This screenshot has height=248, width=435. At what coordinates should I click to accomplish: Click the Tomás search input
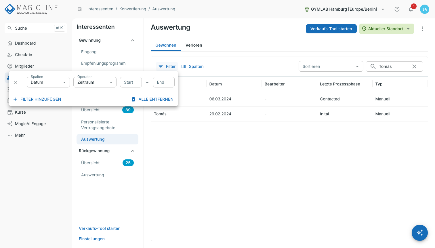(394, 66)
